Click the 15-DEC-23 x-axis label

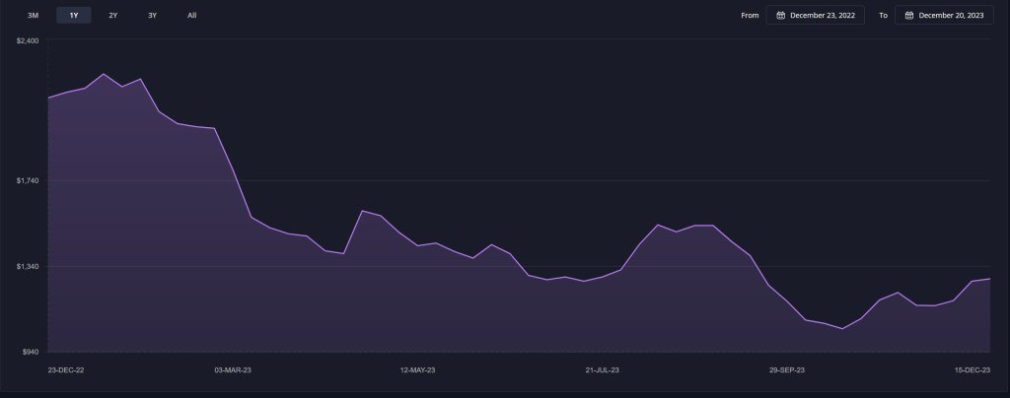972,370
